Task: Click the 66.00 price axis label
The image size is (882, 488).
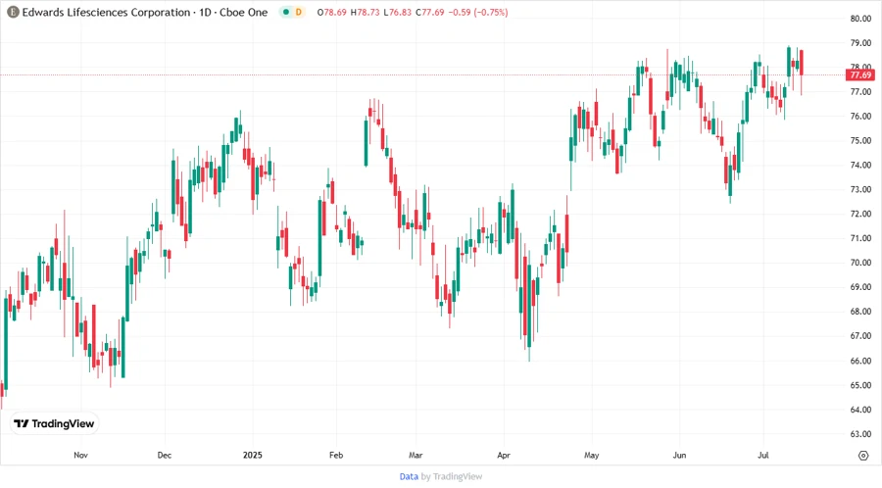Action: (x=860, y=361)
